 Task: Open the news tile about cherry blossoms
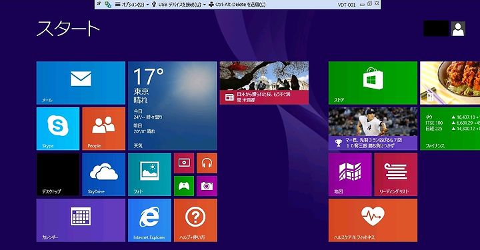click(x=264, y=83)
